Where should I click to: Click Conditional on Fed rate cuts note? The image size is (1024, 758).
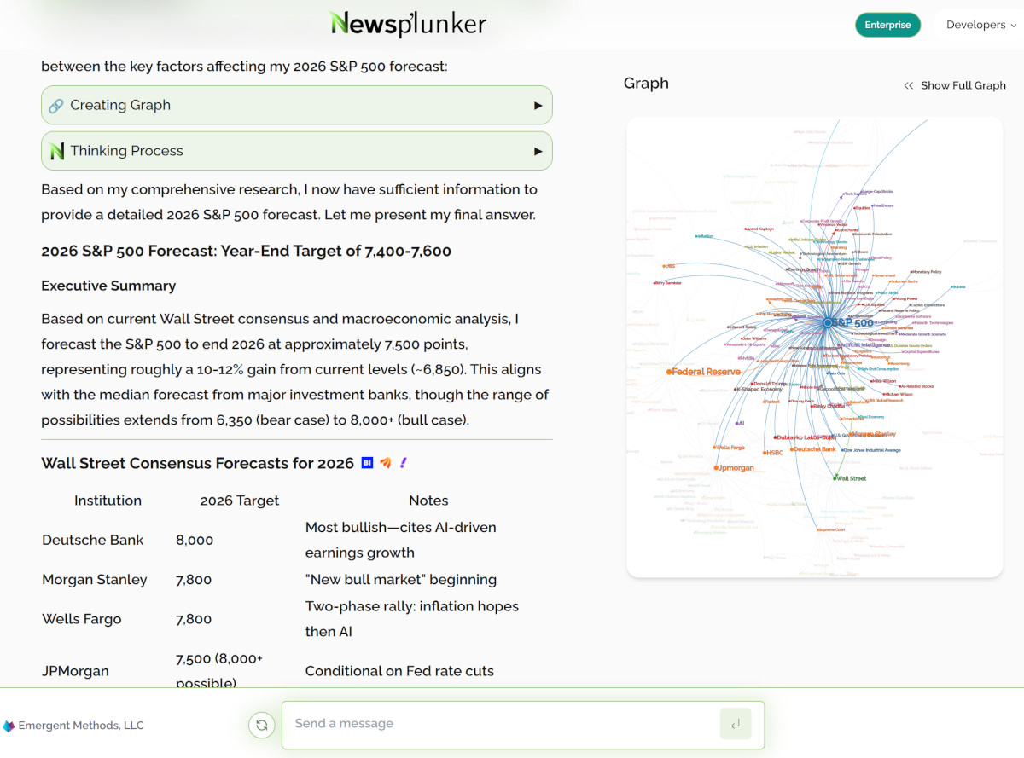[399, 671]
